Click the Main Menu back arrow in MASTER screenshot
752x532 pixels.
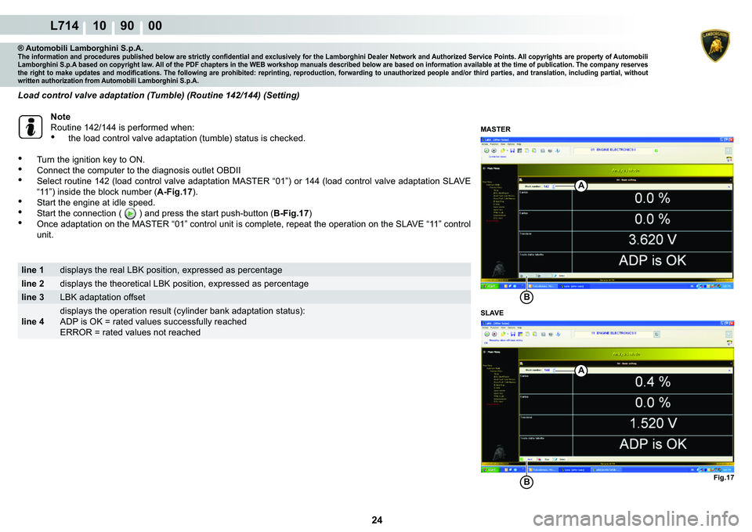(484, 168)
